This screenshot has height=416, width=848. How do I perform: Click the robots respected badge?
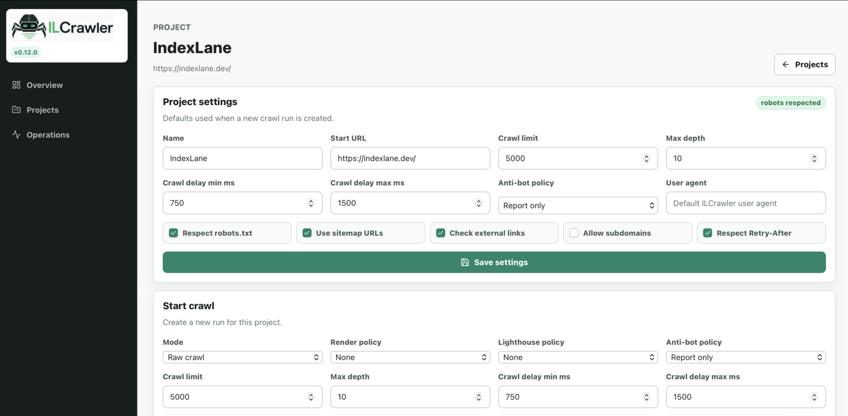pyautogui.click(x=791, y=103)
